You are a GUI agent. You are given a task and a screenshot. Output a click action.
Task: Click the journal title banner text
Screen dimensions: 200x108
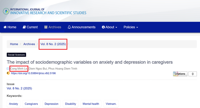pyautogui.click(x=48, y=11)
